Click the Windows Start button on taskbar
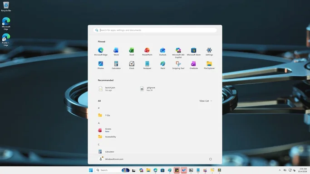Viewport: 310px width, 174px height. tap(91, 170)
